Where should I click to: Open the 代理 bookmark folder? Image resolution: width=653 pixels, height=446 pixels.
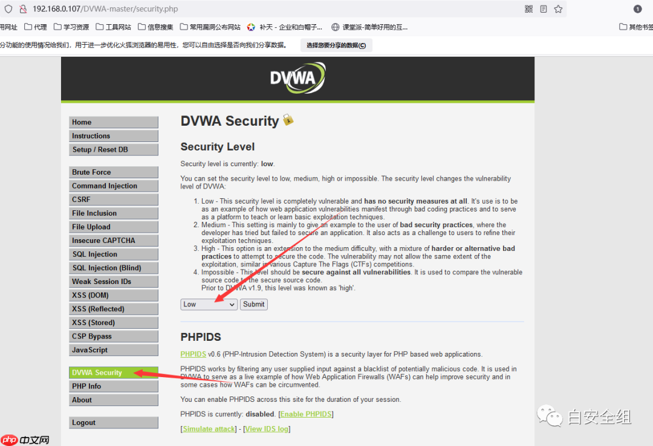pyautogui.click(x=36, y=27)
